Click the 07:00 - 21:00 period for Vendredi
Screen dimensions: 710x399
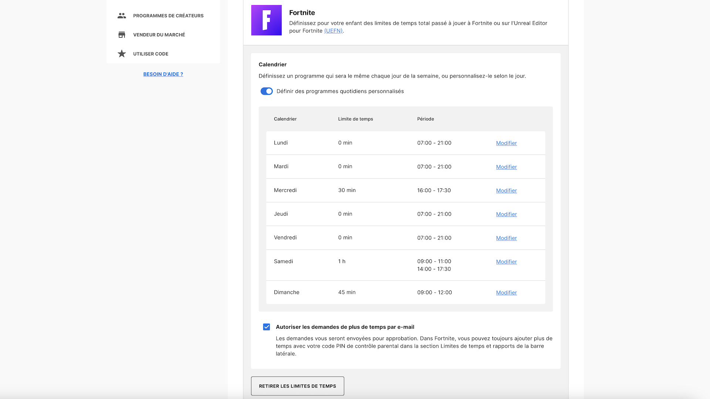click(434, 238)
